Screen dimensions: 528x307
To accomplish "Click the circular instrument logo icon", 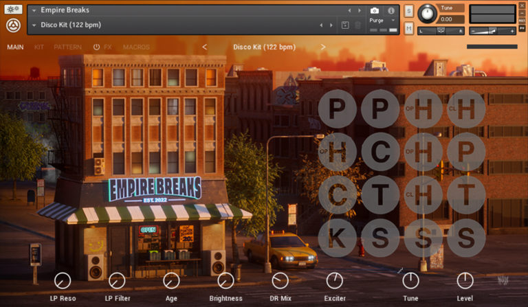I will [x=12, y=25].
